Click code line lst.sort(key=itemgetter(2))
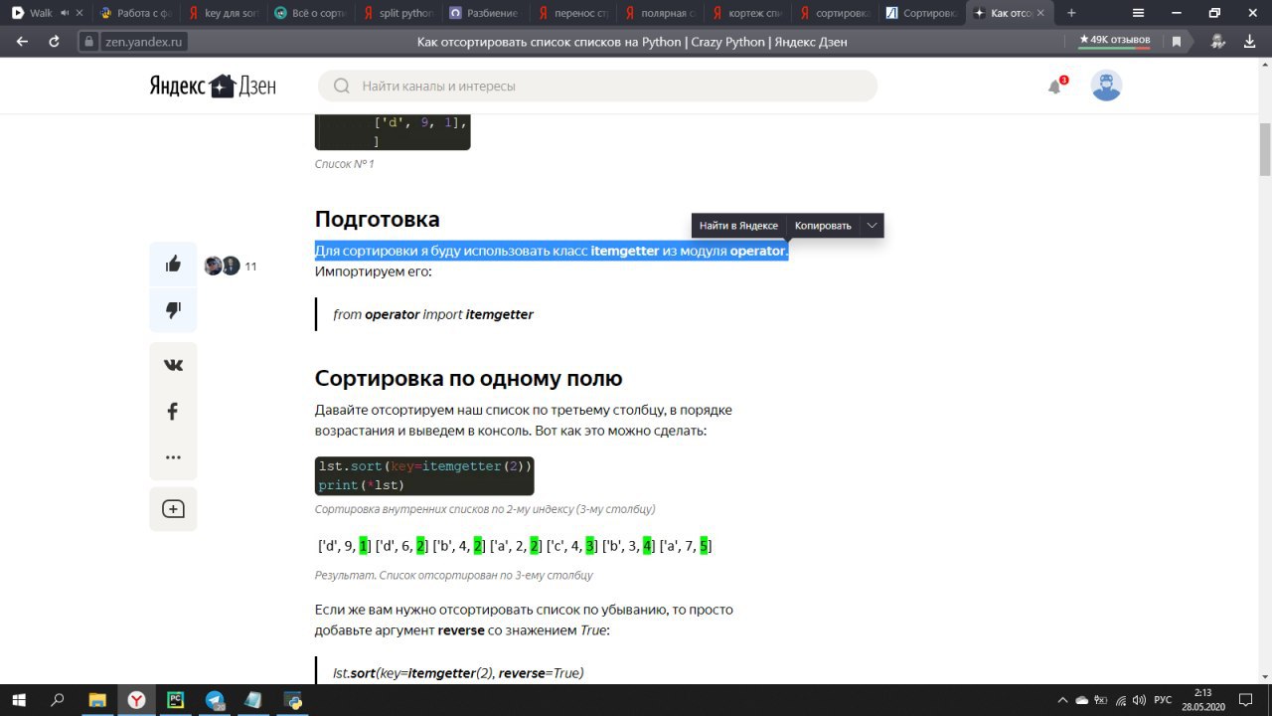Image resolution: width=1272 pixels, height=716 pixels. [425, 465]
